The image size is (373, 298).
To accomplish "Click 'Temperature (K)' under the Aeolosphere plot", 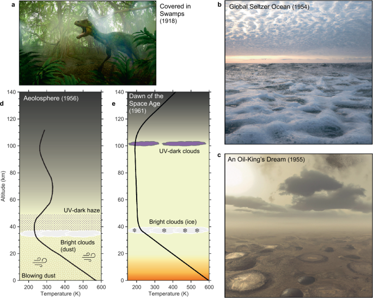I will pos(60,294).
